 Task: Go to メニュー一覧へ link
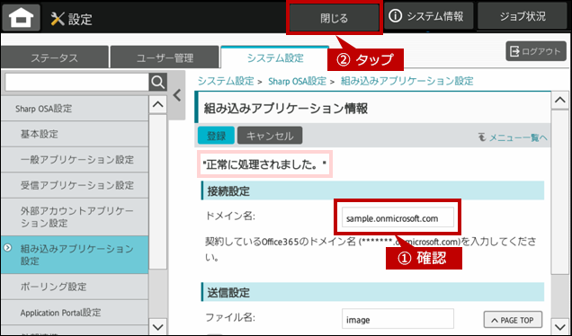point(513,137)
